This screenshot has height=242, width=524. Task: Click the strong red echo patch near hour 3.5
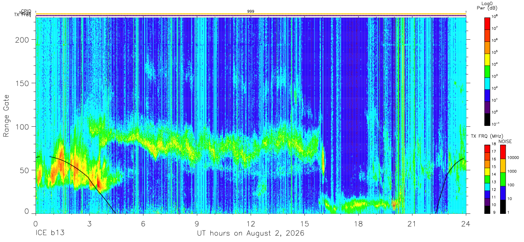[x=99, y=184]
